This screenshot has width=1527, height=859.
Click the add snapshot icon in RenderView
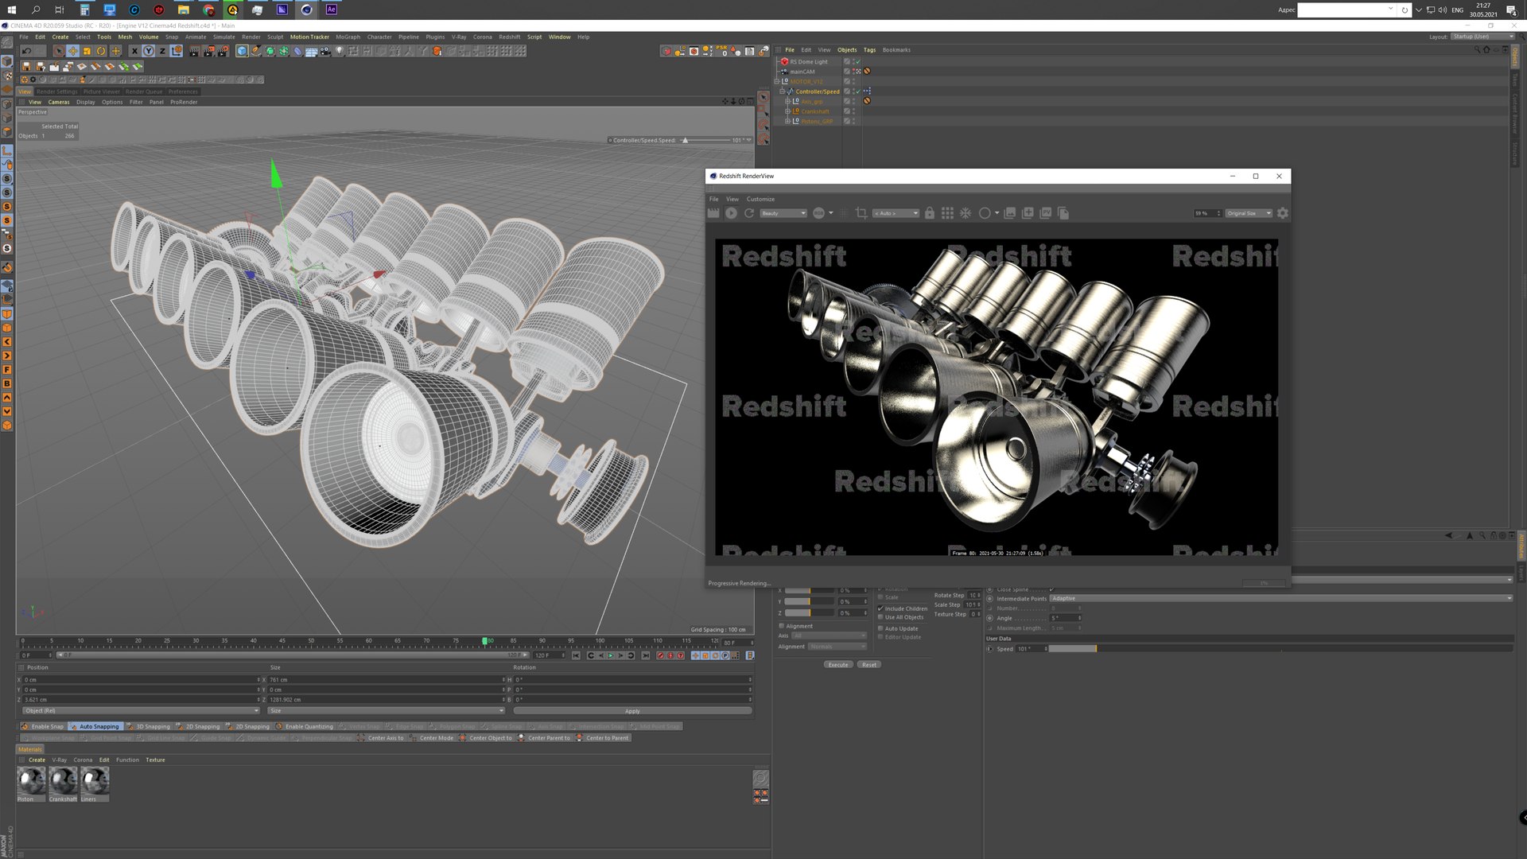(1028, 213)
